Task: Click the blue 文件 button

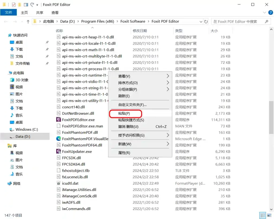Action: pyautogui.click(x=9, y=13)
